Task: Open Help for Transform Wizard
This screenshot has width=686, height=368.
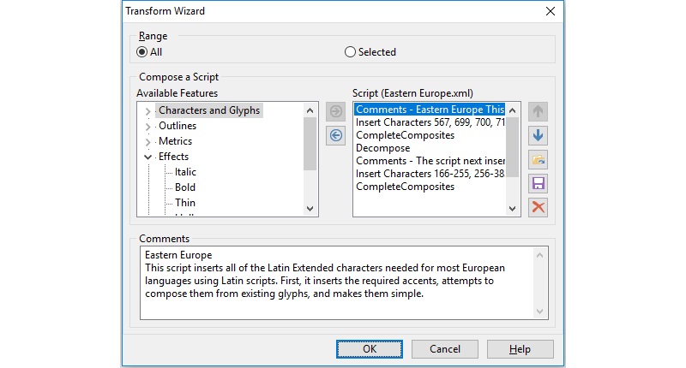Action: [521, 349]
